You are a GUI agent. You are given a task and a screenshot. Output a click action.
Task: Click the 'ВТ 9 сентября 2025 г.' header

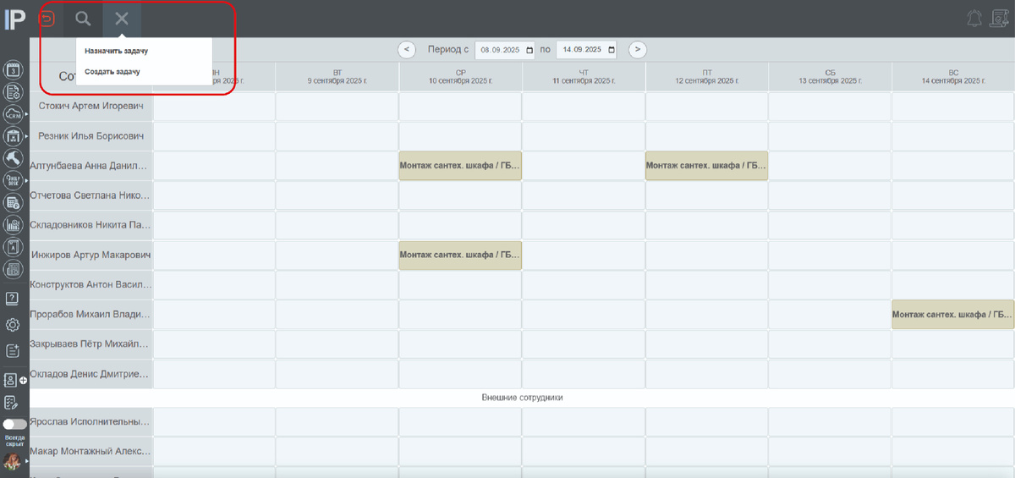click(337, 76)
